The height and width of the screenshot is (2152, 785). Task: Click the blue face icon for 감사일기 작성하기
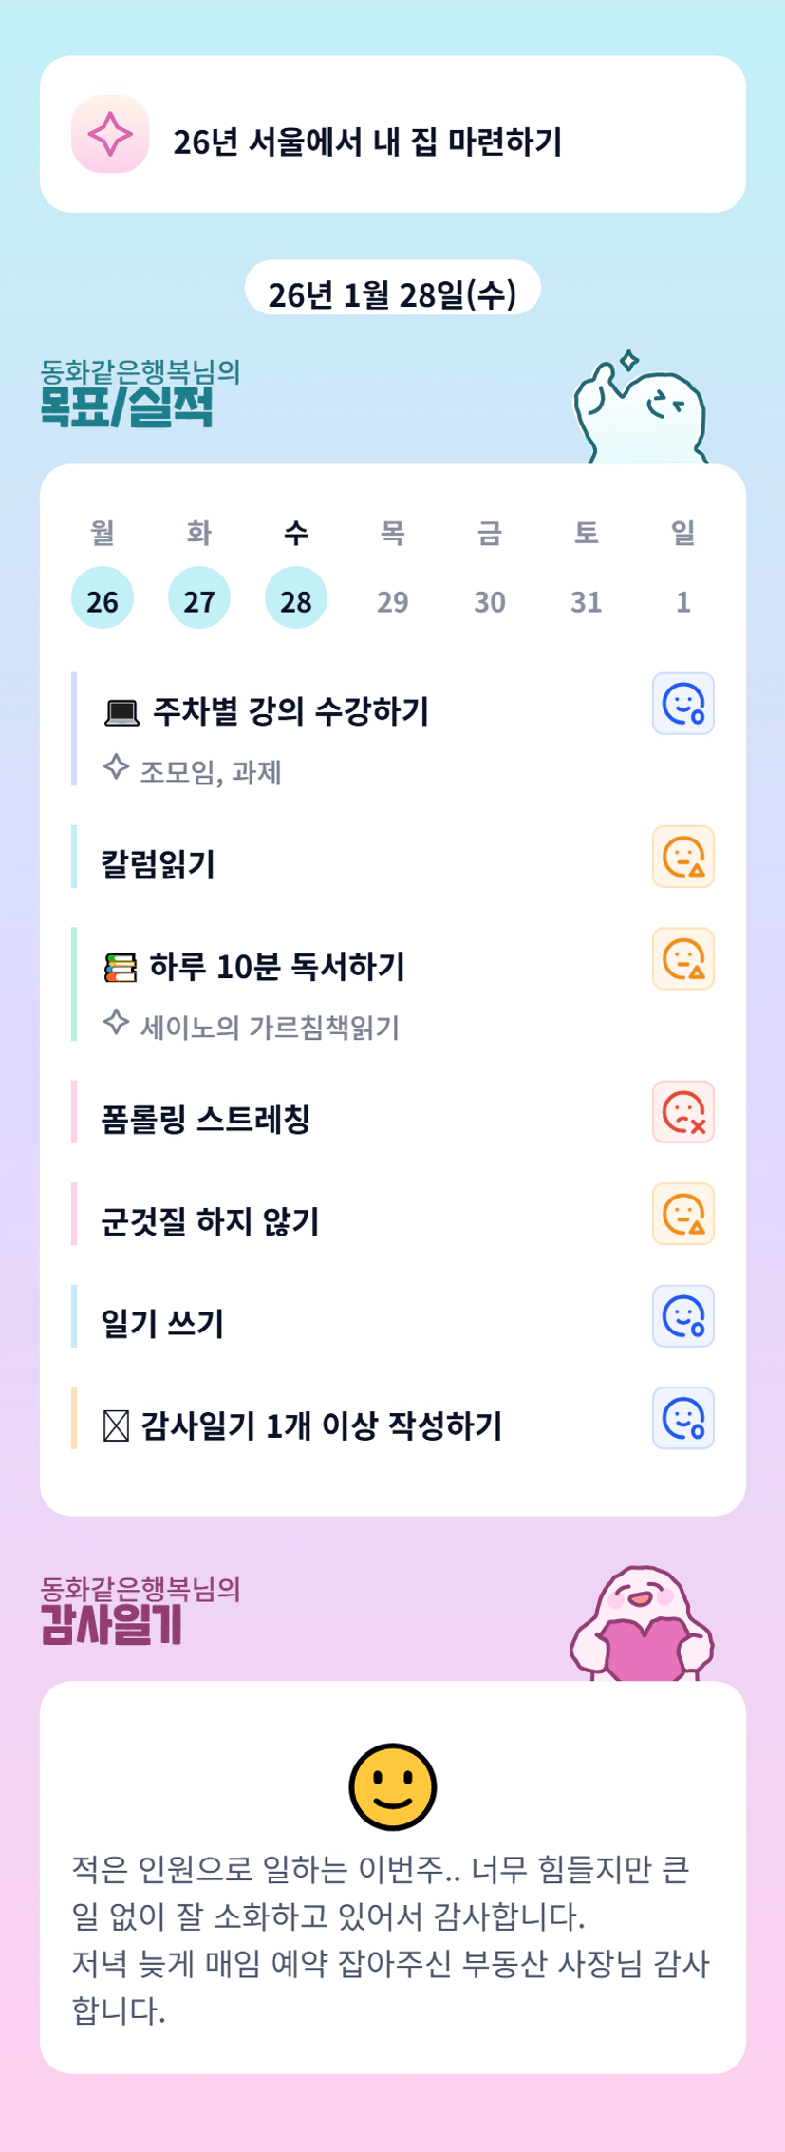(x=682, y=1418)
